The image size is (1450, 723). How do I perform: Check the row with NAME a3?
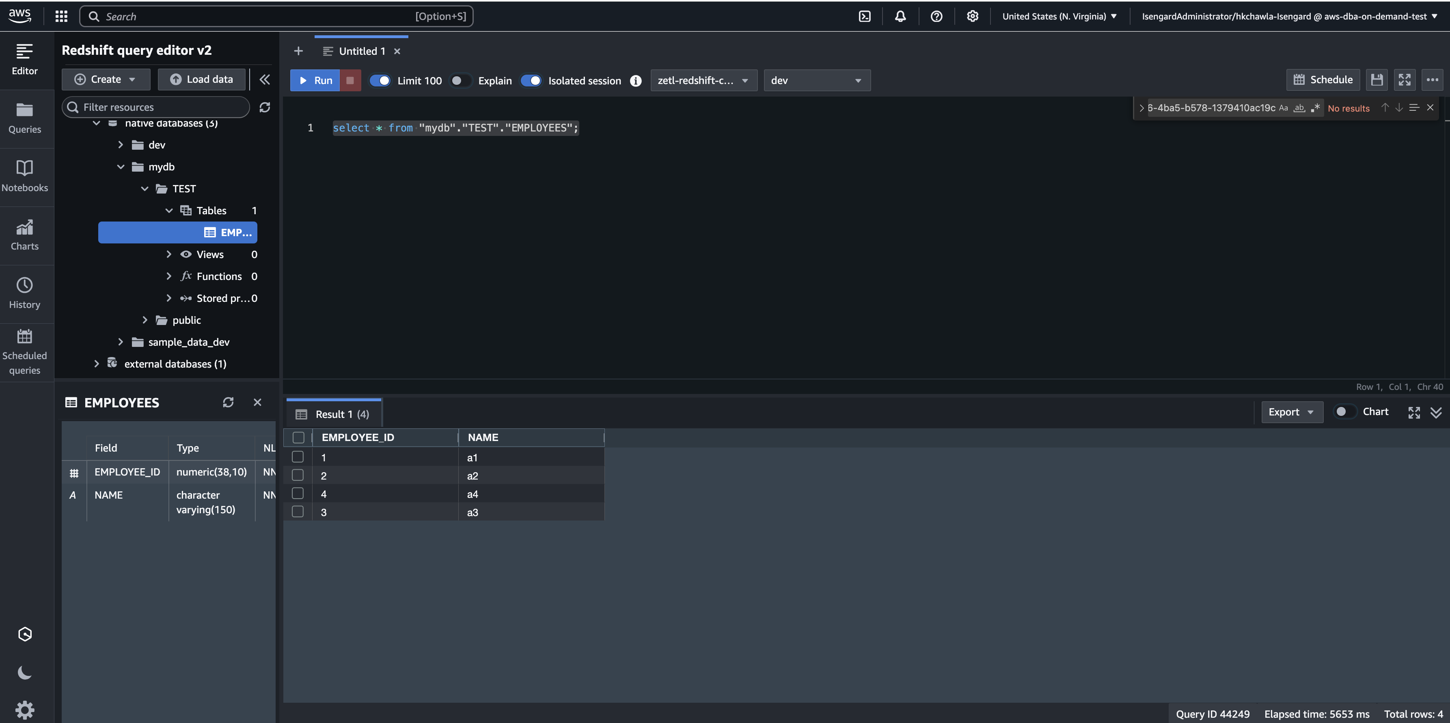[x=298, y=512]
